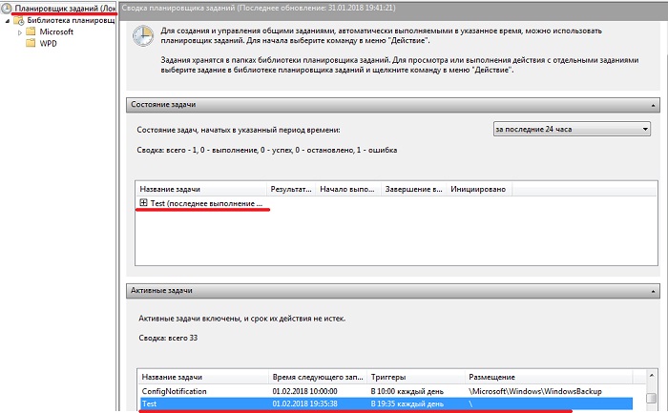Click 'Время следующего зап...' column header
Image resolution: width=668 pixels, height=413 pixels.
click(x=318, y=377)
